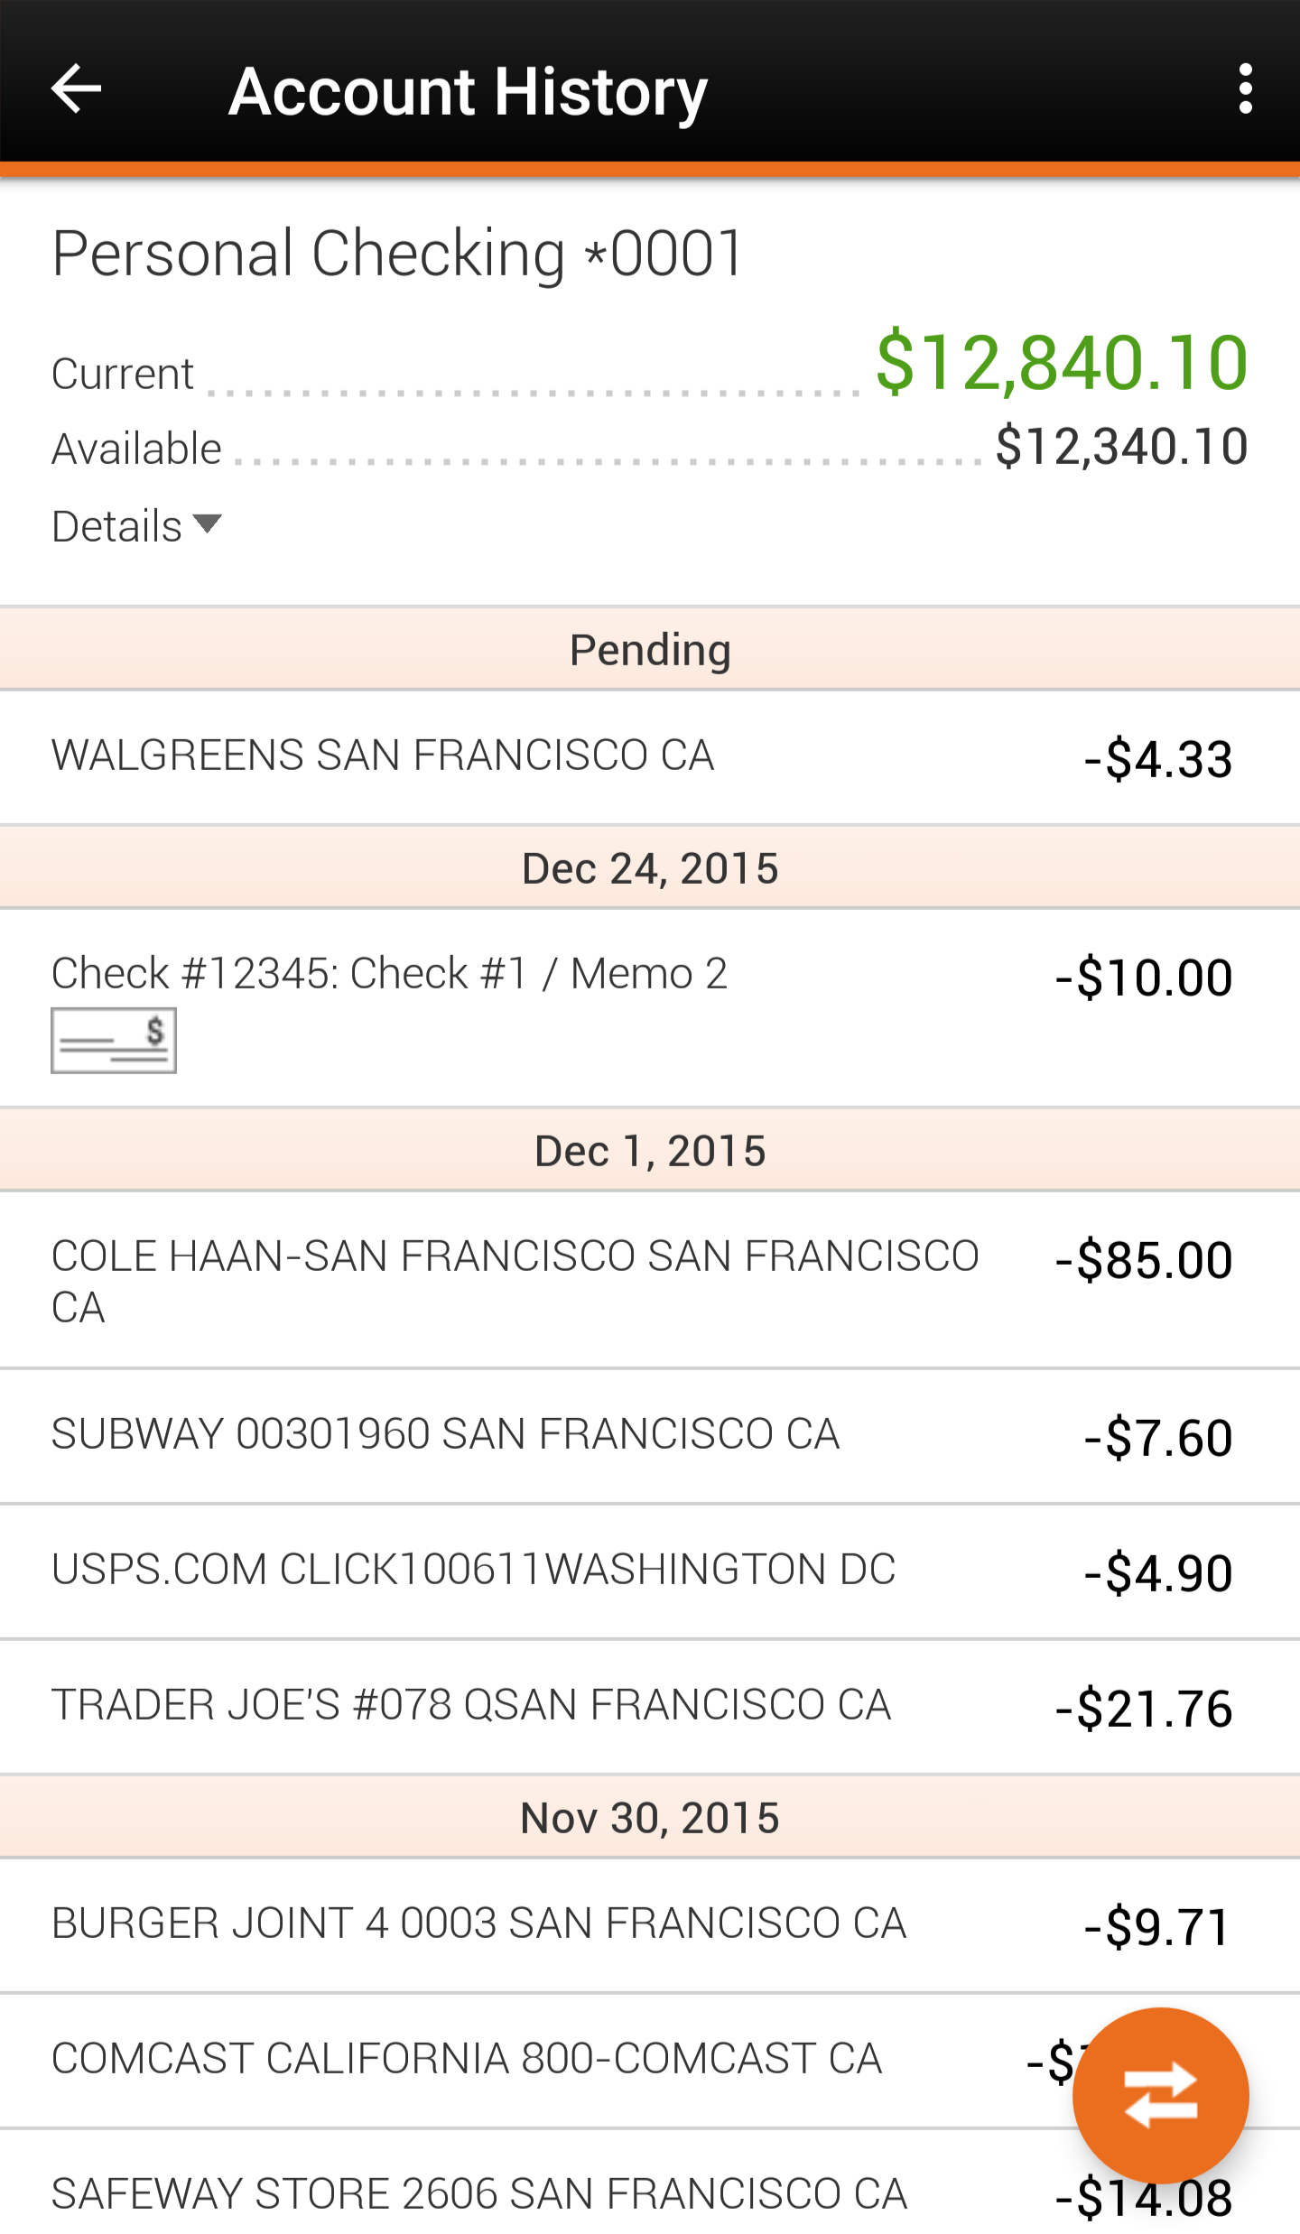Select the Cole Haan transaction row
Screen dimensions: 1300x2234
pyautogui.click(x=650, y=1280)
